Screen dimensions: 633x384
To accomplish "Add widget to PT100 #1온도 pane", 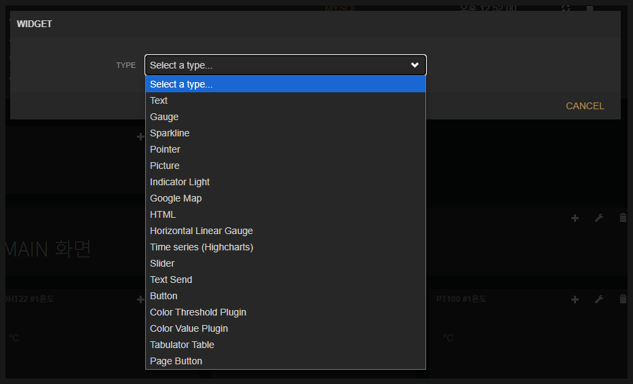I will [575, 300].
